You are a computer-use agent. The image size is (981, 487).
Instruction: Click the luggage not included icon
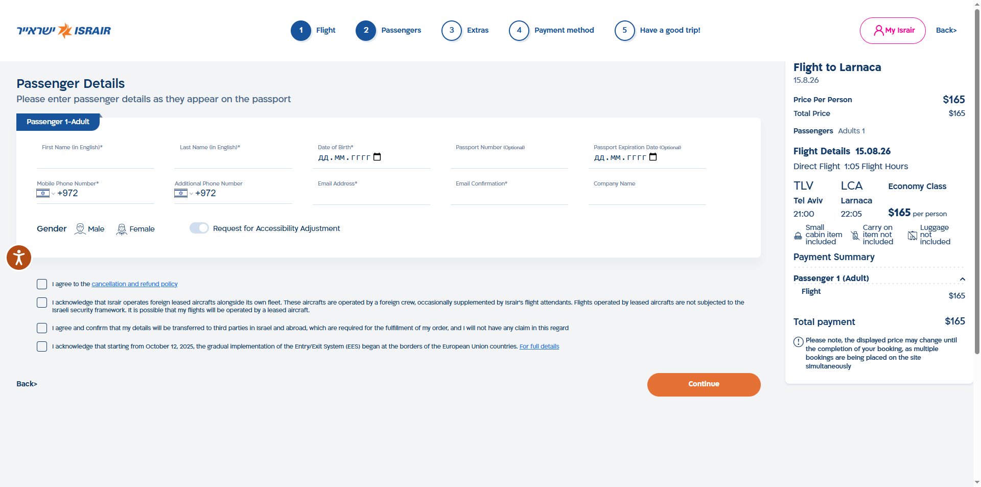(913, 236)
